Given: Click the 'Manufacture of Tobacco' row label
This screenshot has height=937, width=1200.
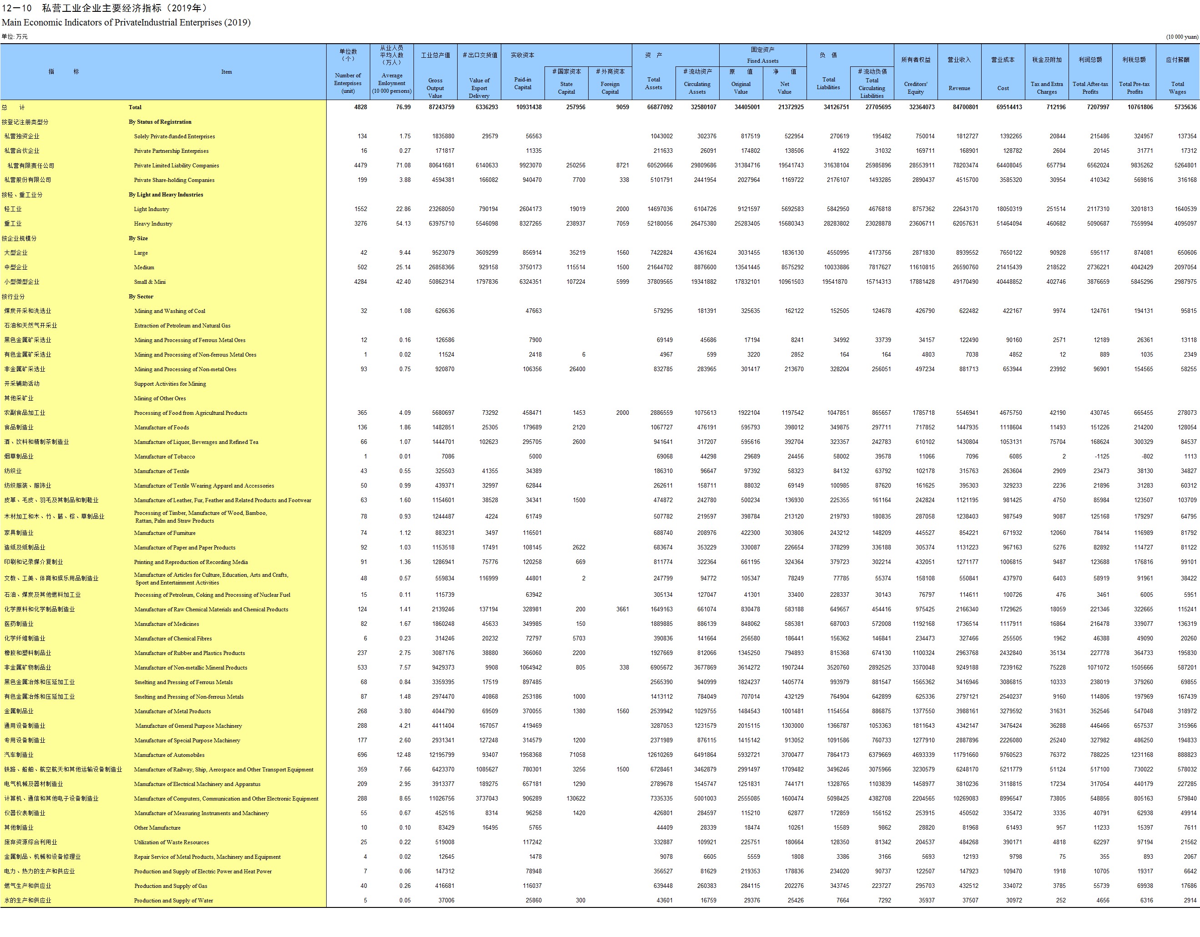Looking at the screenshot, I should click(x=164, y=457).
